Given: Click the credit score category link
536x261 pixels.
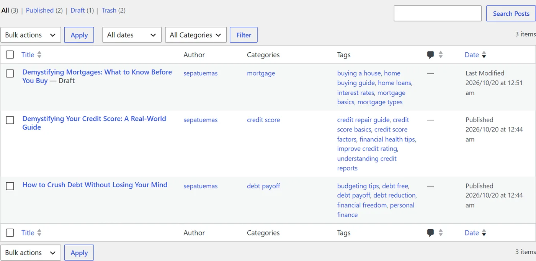Looking at the screenshot, I should (263, 120).
